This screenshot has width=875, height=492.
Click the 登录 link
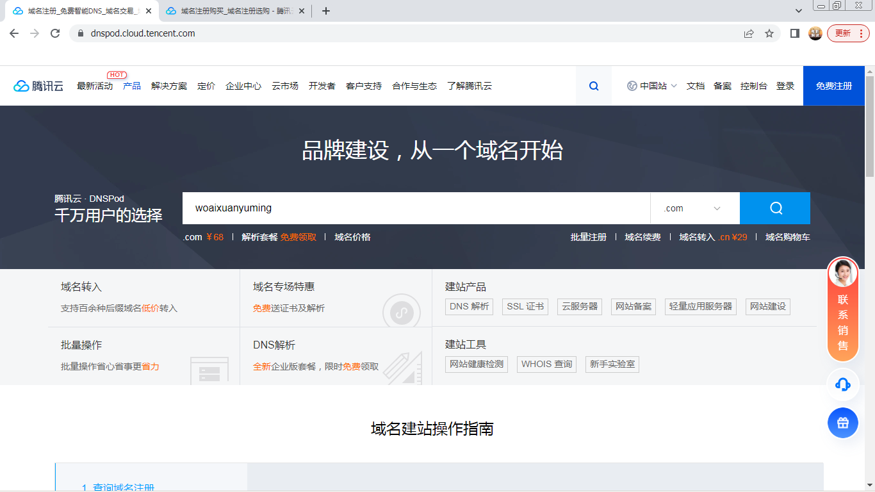point(785,86)
